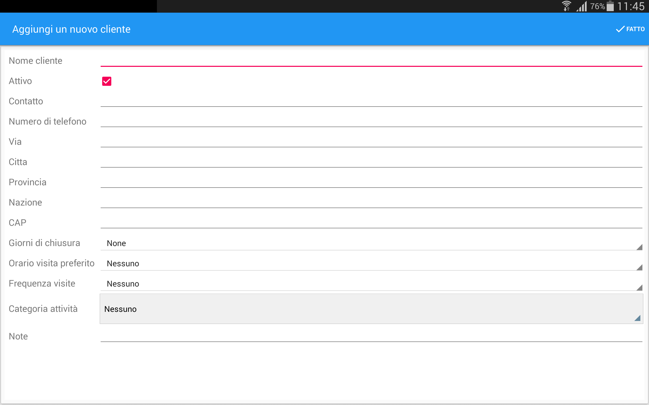
Task: Click the Categoria attività label
Action: 43,309
